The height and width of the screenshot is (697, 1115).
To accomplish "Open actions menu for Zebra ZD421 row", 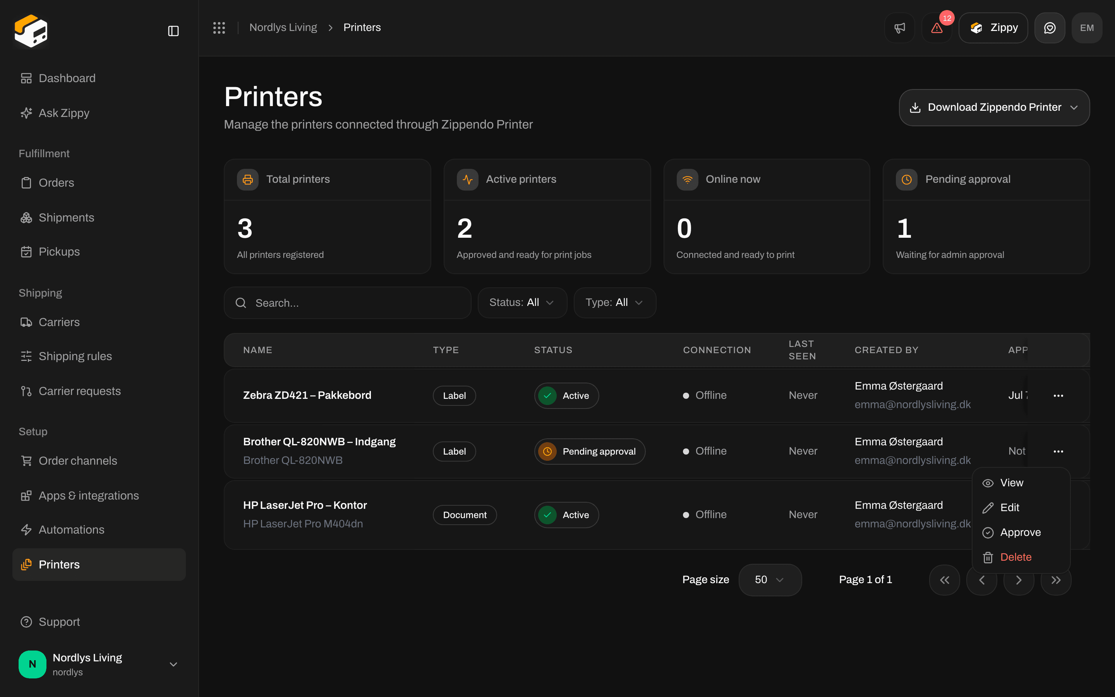I will [1058, 395].
